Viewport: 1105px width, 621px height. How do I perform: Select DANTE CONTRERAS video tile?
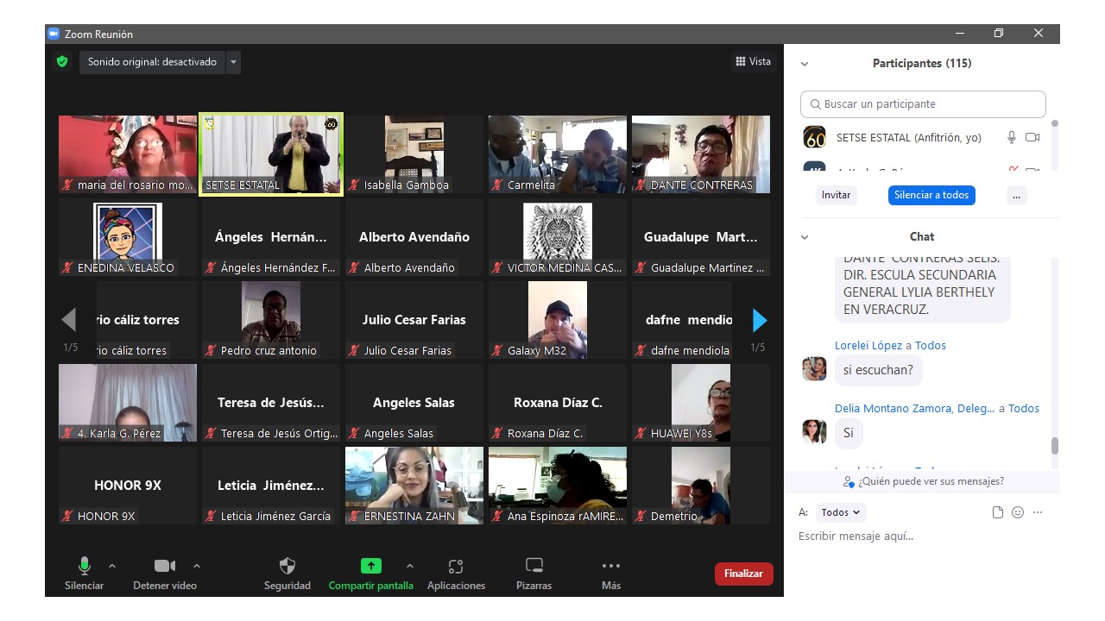tap(701, 154)
